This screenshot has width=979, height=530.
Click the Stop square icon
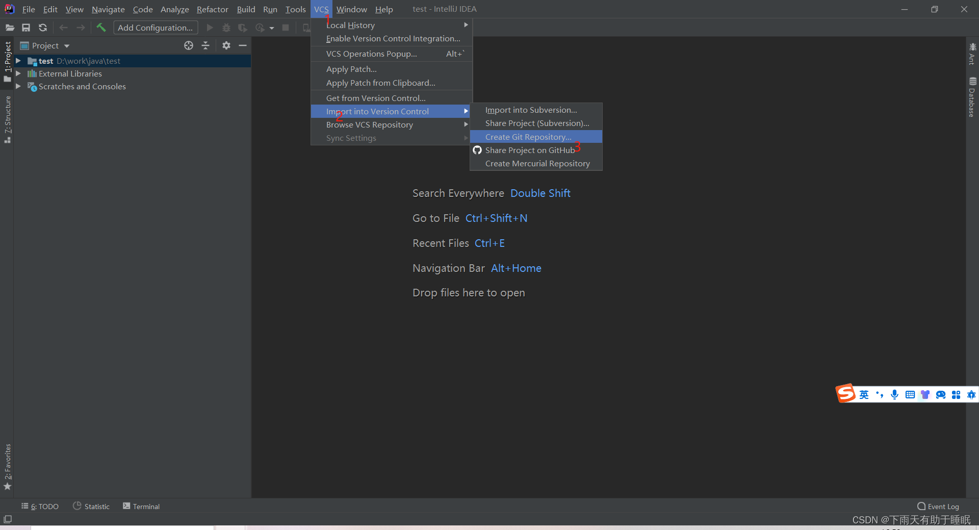(286, 28)
